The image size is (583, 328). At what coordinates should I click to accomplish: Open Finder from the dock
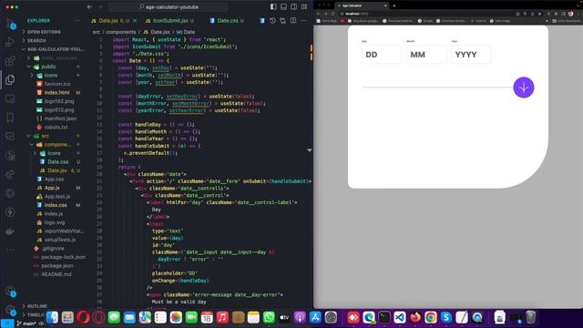(52, 318)
